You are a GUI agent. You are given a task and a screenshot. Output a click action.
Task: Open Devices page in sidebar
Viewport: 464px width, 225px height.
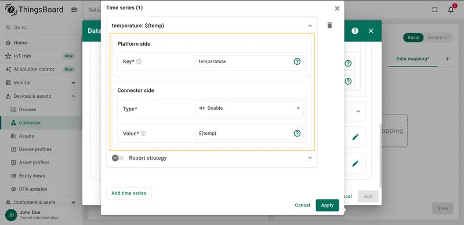point(41,109)
